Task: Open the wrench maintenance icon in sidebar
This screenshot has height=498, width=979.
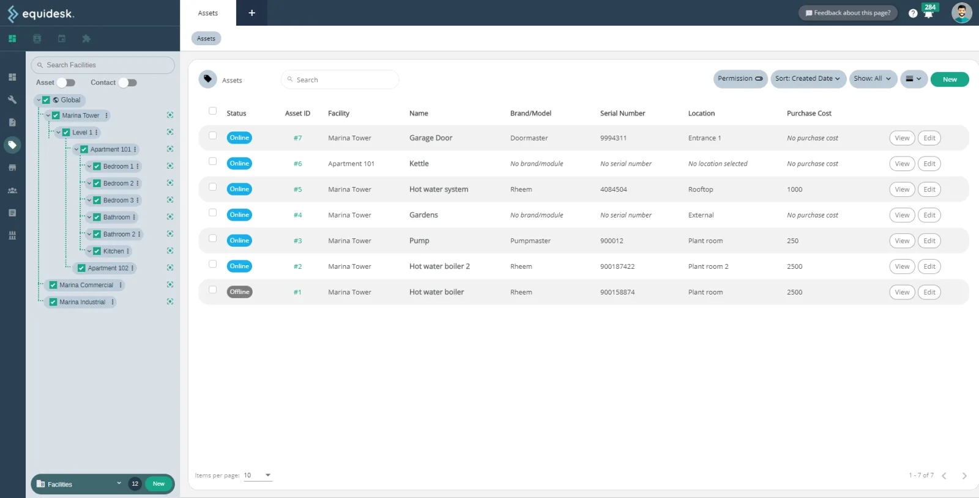Action: point(12,100)
